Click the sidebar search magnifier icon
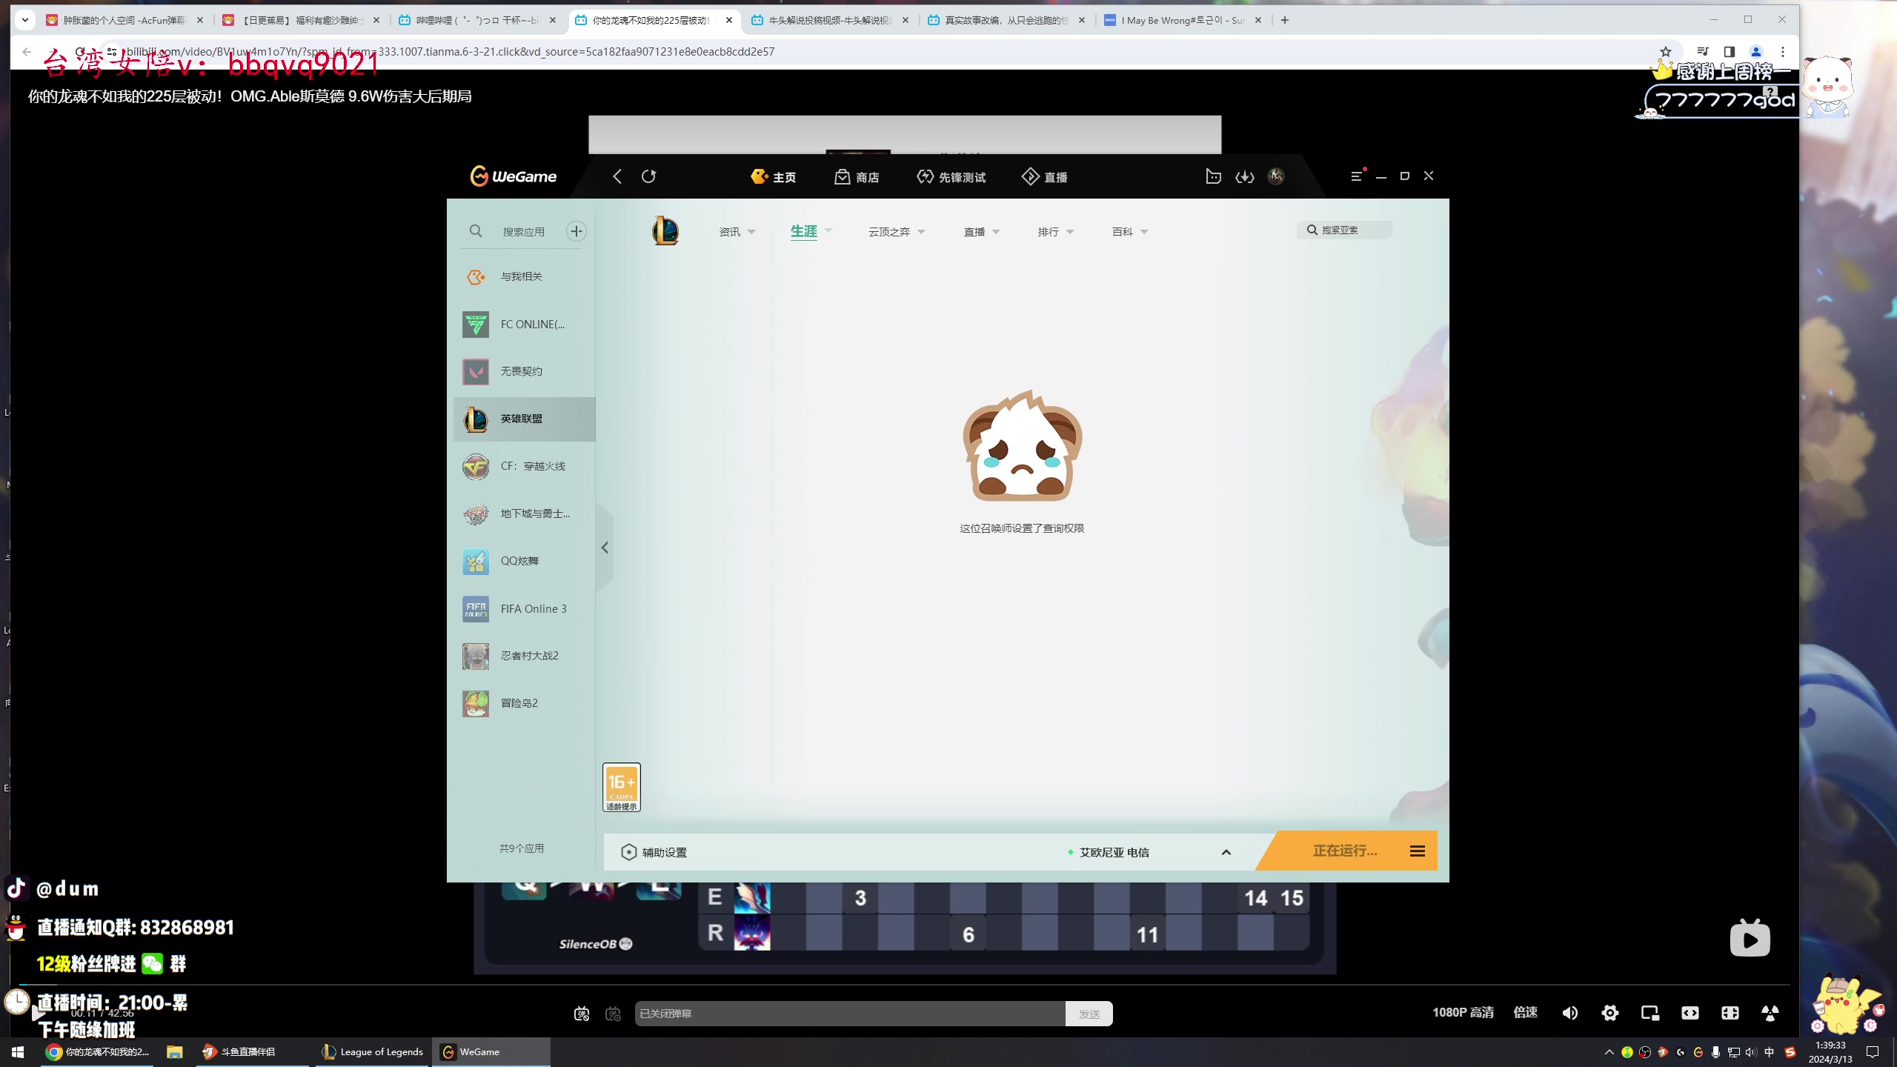The width and height of the screenshot is (1897, 1067). (476, 231)
